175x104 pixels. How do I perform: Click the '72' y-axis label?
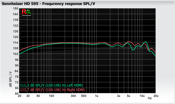point(16,82)
